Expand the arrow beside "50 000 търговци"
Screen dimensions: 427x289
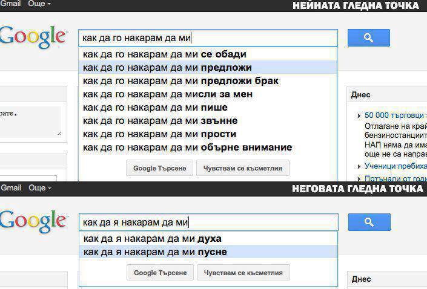point(359,116)
